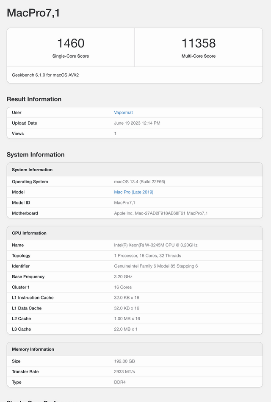Click the L3 Cache row label
Image resolution: width=271 pixels, height=402 pixels.
(x=21, y=329)
